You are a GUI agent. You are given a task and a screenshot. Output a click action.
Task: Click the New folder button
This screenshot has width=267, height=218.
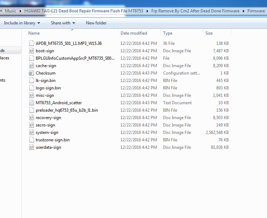[x=96, y=23]
